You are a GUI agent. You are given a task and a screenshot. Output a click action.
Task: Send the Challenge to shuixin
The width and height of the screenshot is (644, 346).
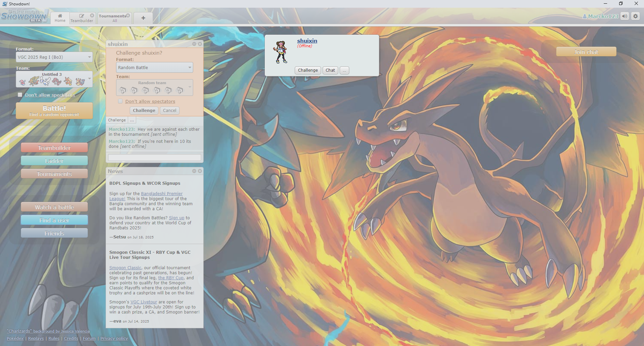click(x=144, y=110)
